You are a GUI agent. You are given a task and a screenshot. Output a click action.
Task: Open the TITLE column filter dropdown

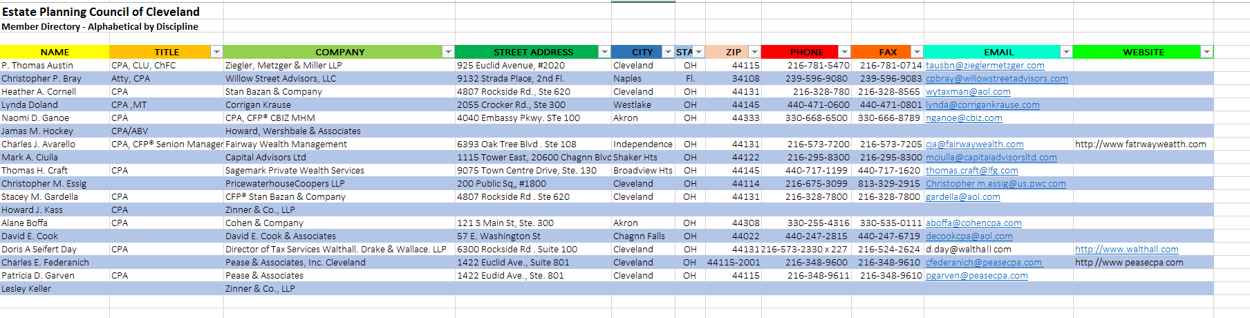click(x=216, y=52)
